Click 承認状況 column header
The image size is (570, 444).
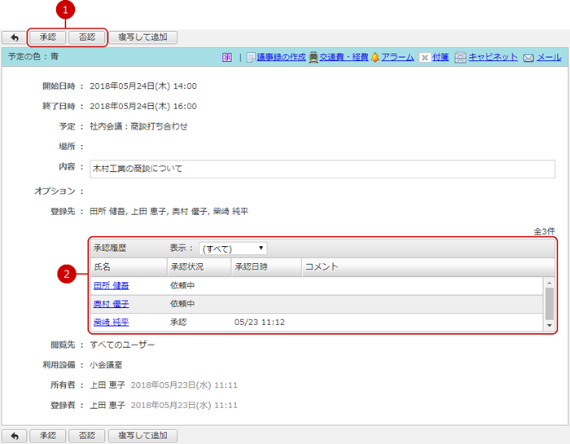(x=199, y=267)
